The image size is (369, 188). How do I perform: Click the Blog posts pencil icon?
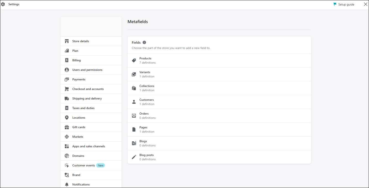(134, 157)
